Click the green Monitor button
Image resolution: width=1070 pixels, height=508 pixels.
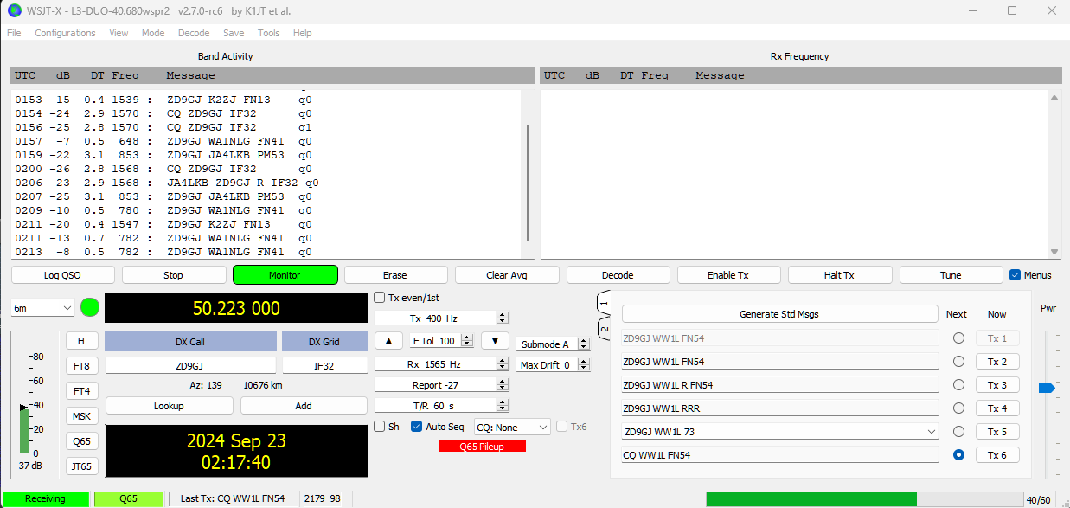tap(285, 275)
